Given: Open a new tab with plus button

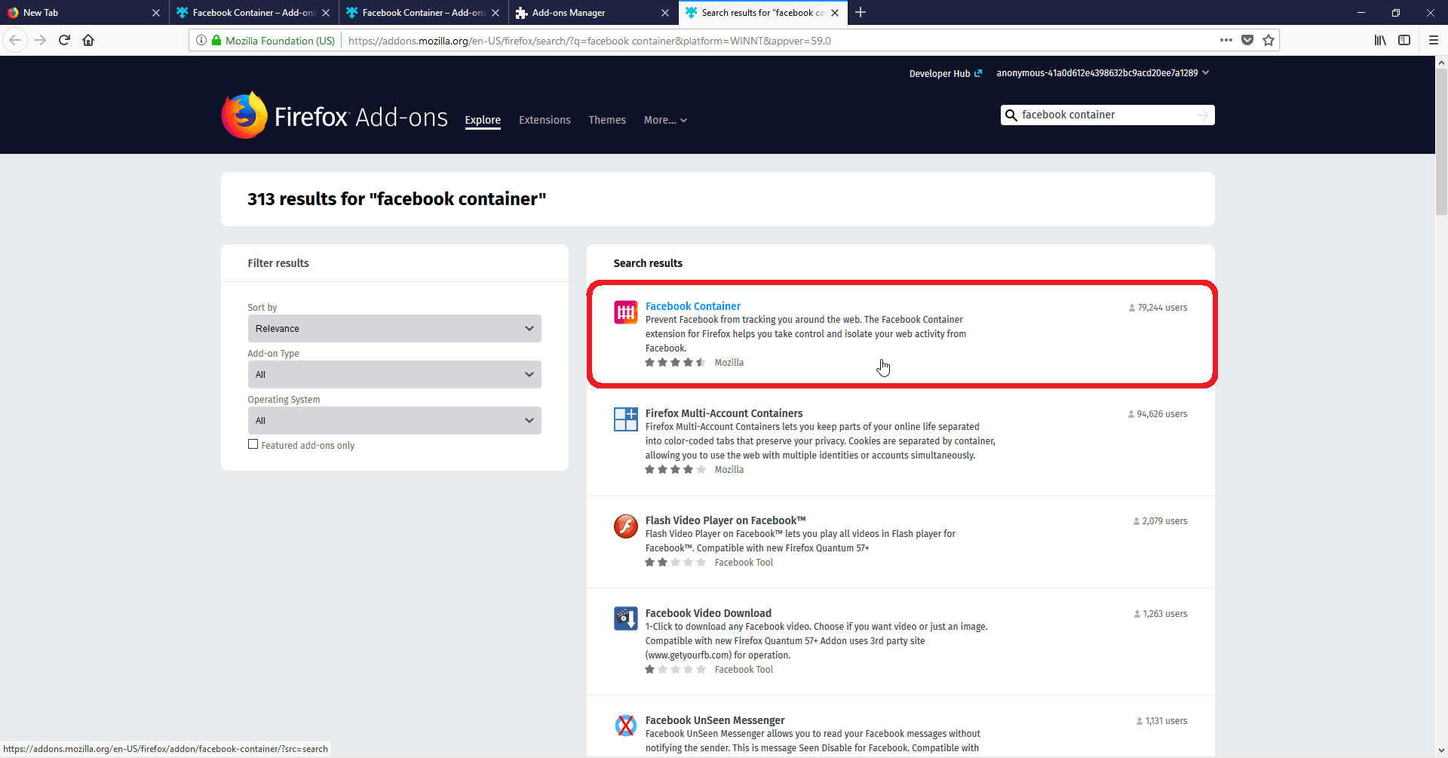Looking at the screenshot, I should (861, 12).
